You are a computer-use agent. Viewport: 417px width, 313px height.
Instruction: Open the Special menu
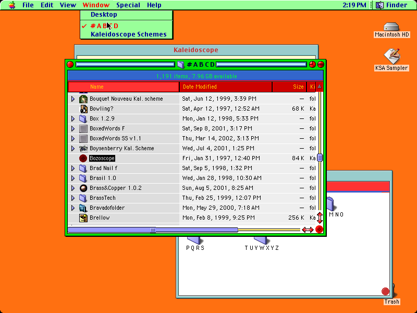pyautogui.click(x=128, y=5)
